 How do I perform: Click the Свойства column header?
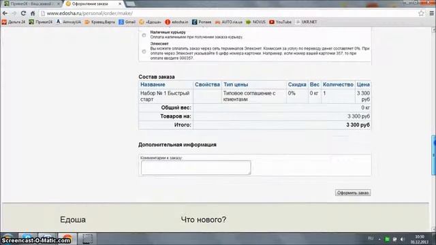(x=207, y=84)
